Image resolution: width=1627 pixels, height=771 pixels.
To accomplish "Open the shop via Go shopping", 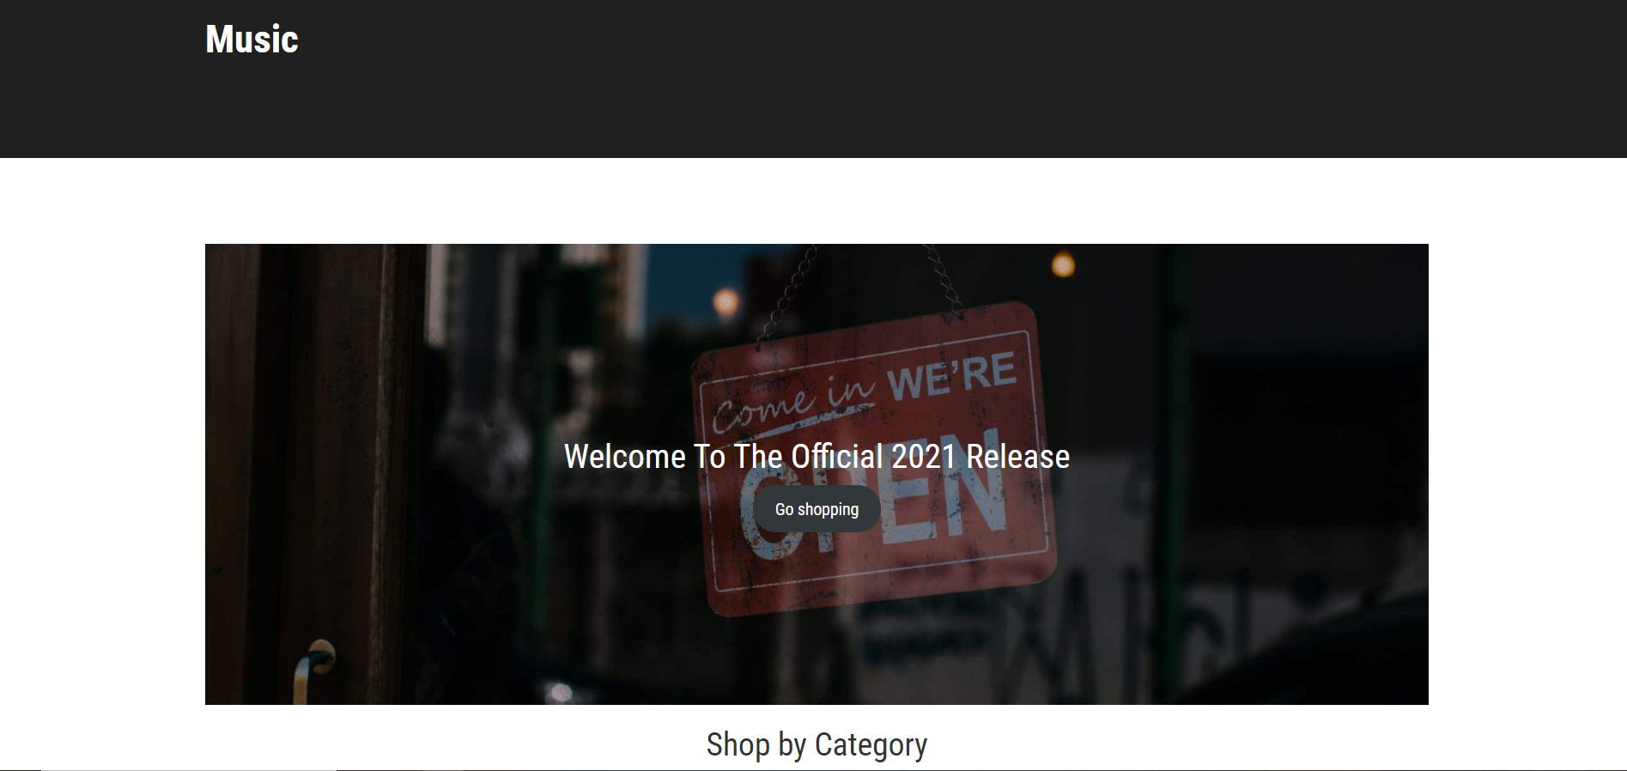I will tap(817, 509).
